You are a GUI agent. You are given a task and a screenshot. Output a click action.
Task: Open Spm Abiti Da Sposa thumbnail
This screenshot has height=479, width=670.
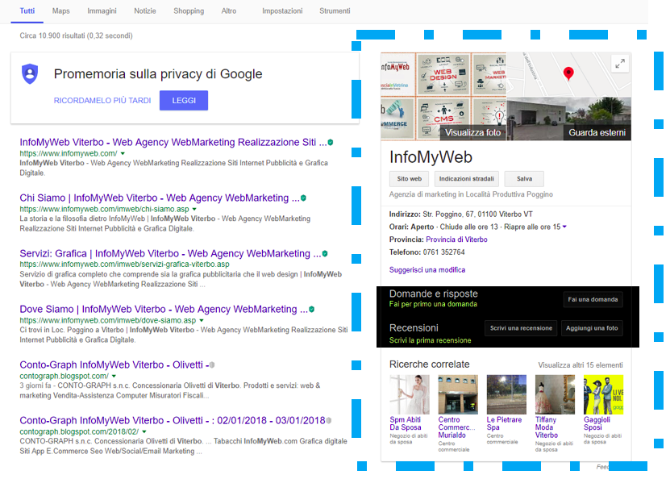tap(410, 394)
